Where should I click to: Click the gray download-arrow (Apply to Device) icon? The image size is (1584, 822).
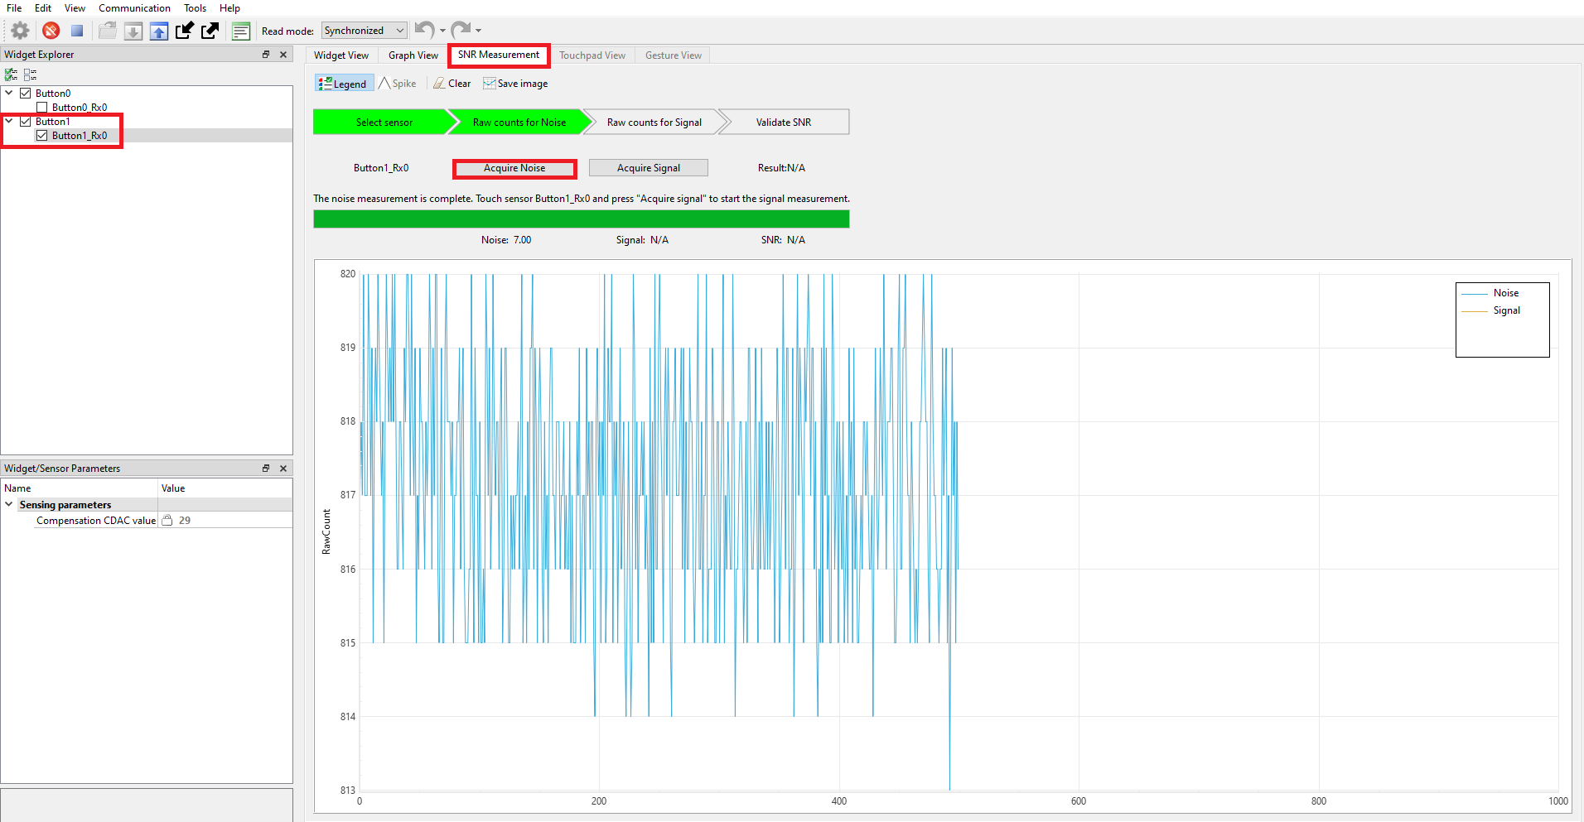tap(133, 31)
